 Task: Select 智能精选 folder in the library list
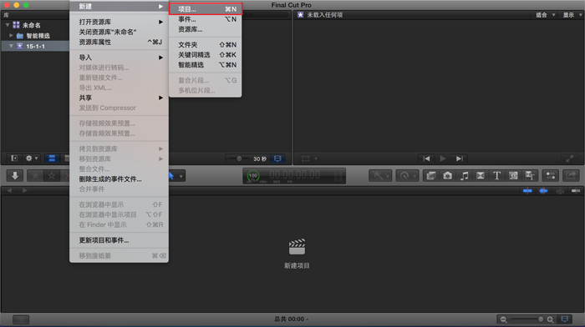click(x=35, y=36)
